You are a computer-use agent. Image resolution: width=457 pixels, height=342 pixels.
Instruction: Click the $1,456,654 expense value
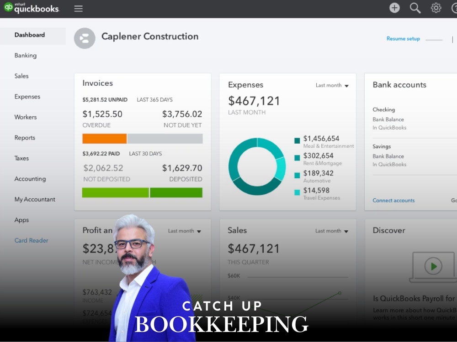click(321, 139)
